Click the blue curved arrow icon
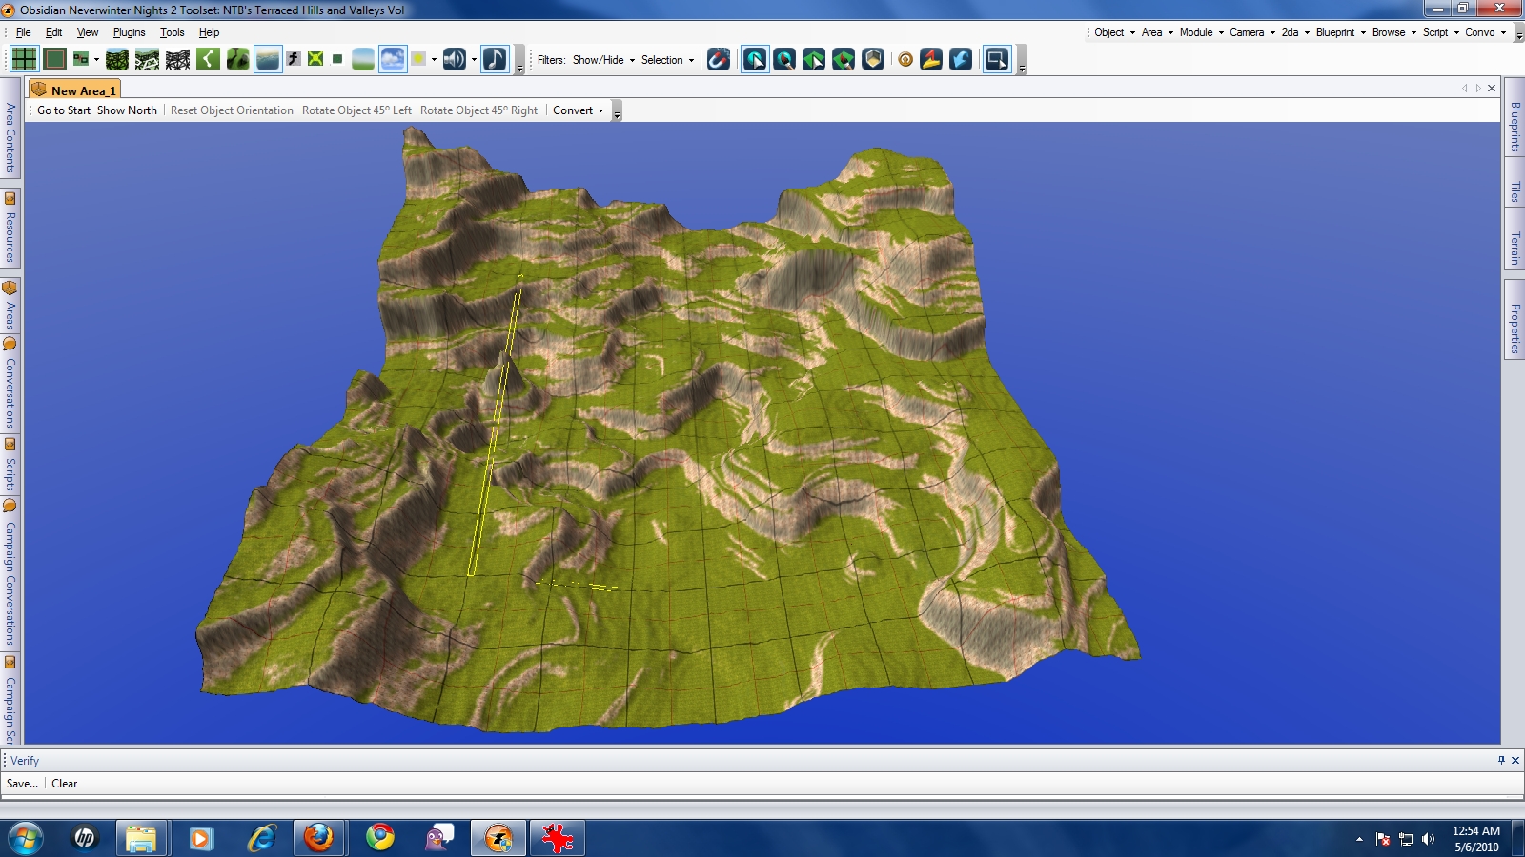1525x857 pixels. click(961, 60)
